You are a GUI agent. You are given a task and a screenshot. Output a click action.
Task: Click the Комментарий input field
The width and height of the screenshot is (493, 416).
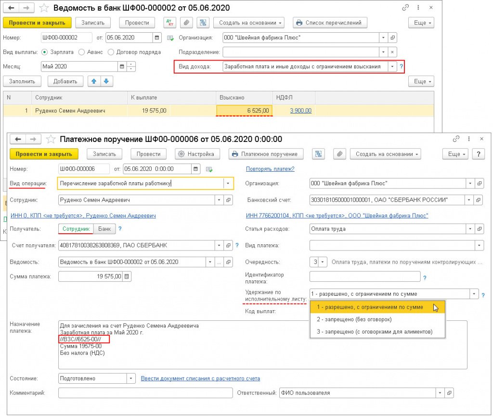point(145,393)
